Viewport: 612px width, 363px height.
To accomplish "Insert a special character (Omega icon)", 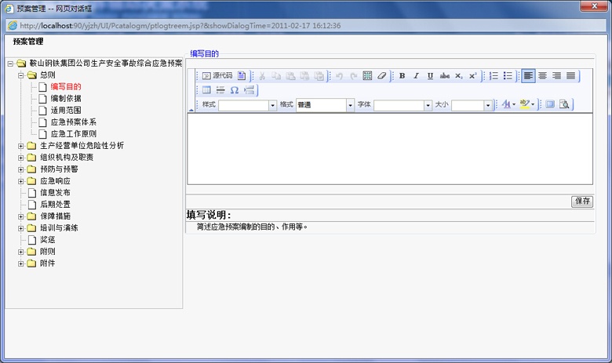I will 234,90.
